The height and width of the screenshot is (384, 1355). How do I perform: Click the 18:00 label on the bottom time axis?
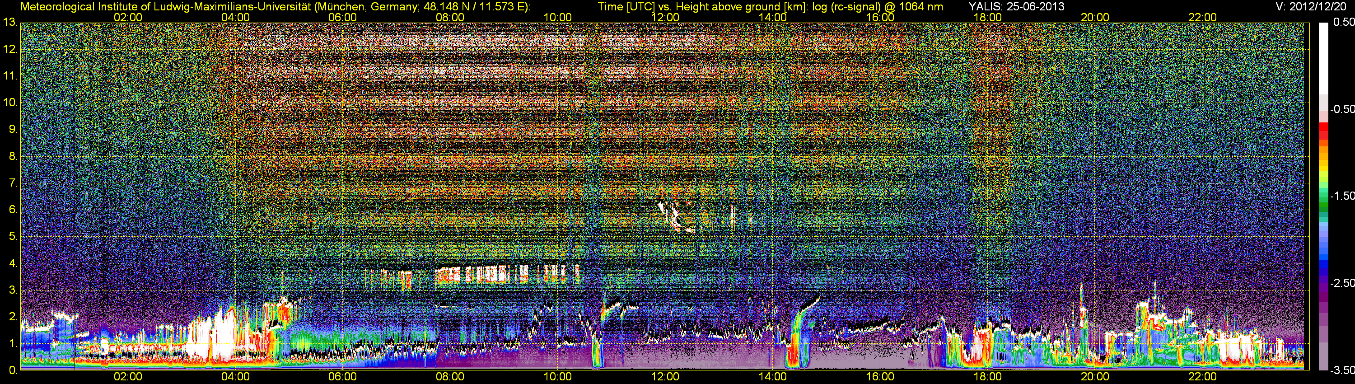point(987,377)
